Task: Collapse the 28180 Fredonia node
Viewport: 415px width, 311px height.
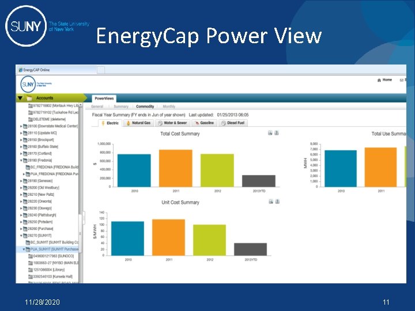Action: 21,161
